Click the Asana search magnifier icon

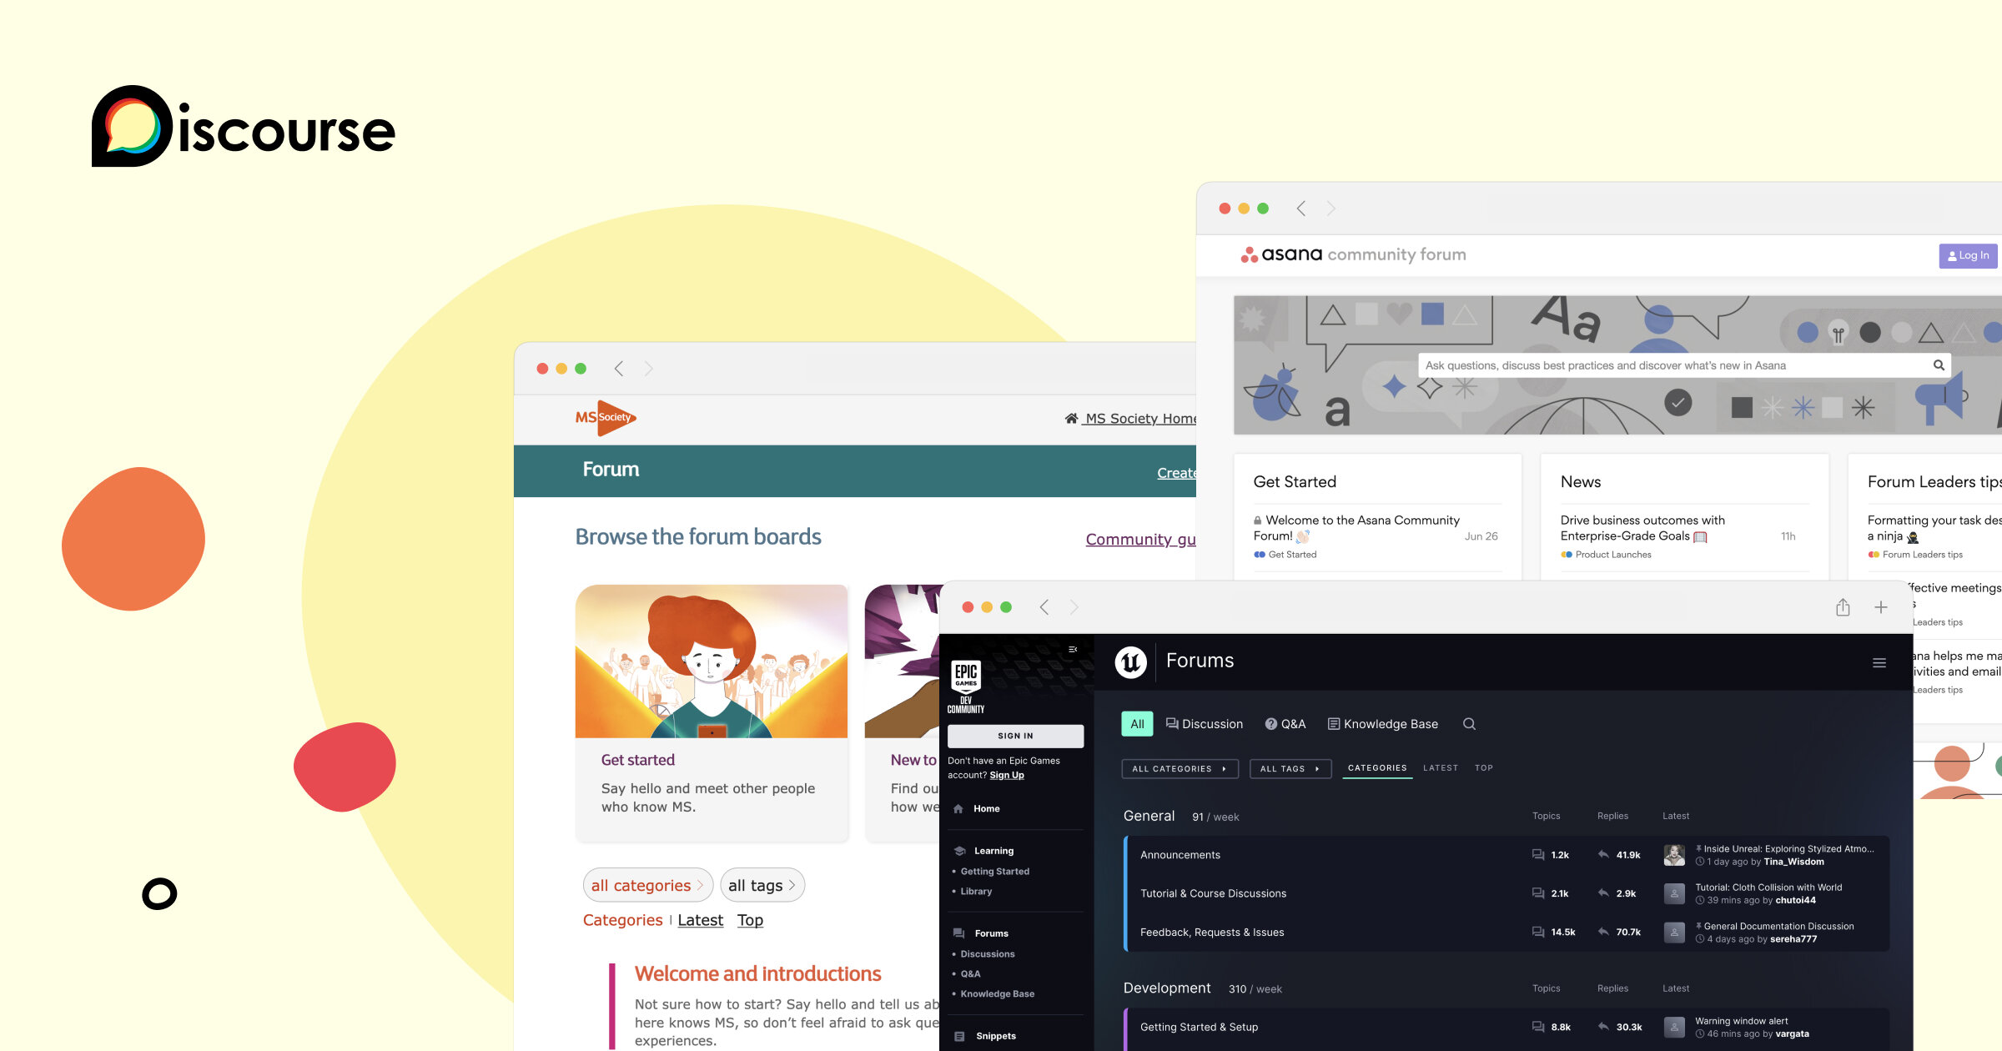click(x=1939, y=365)
